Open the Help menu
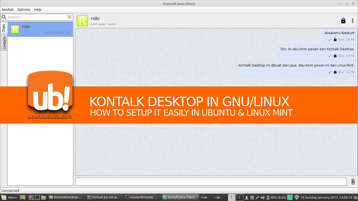This screenshot has height=201, width=358. click(x=38, y=9)
